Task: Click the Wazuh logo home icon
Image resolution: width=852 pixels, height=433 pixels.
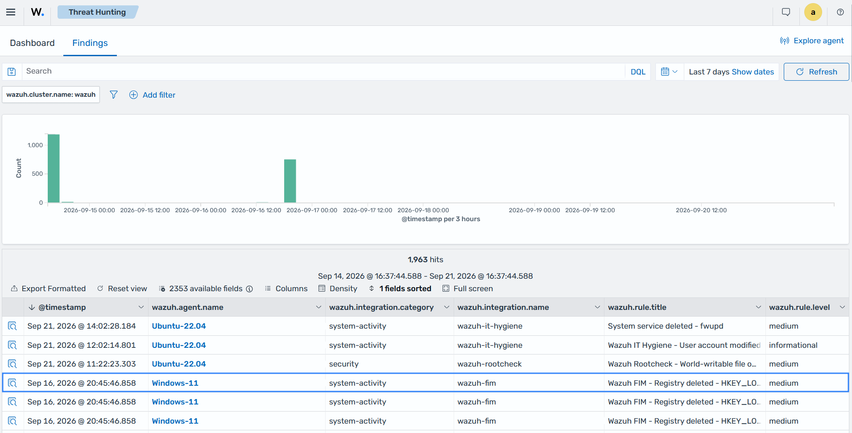Action: (37, 12)
